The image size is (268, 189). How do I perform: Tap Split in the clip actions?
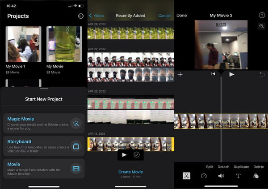click(x=209, y=167)
